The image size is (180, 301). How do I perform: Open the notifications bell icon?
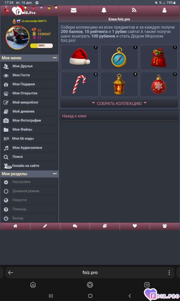(x=104, y=11)
